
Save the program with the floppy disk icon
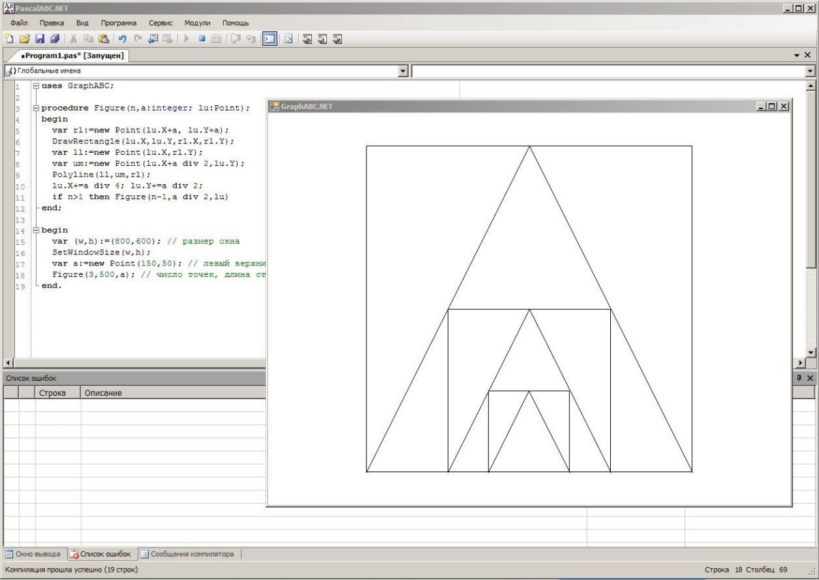40,39
